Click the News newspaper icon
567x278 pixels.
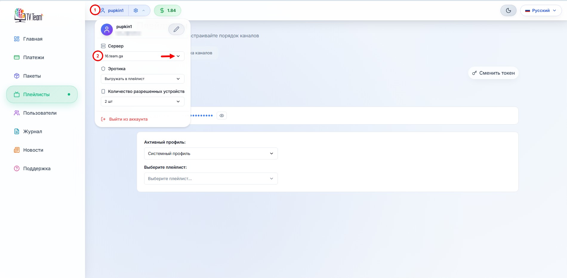tap(17, 150)
